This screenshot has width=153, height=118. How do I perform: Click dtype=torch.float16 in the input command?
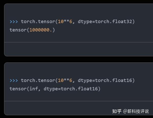coord(105,80)
